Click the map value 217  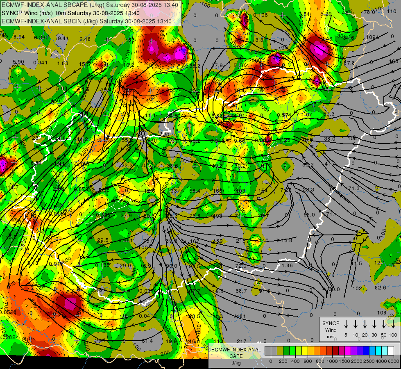(x=241, y=341)
